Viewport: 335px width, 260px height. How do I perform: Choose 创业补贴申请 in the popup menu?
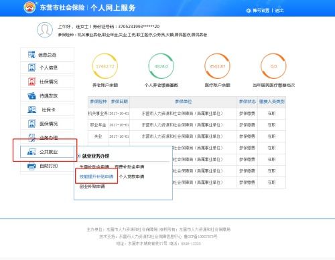pyautogui.click(x=92, y=186)
